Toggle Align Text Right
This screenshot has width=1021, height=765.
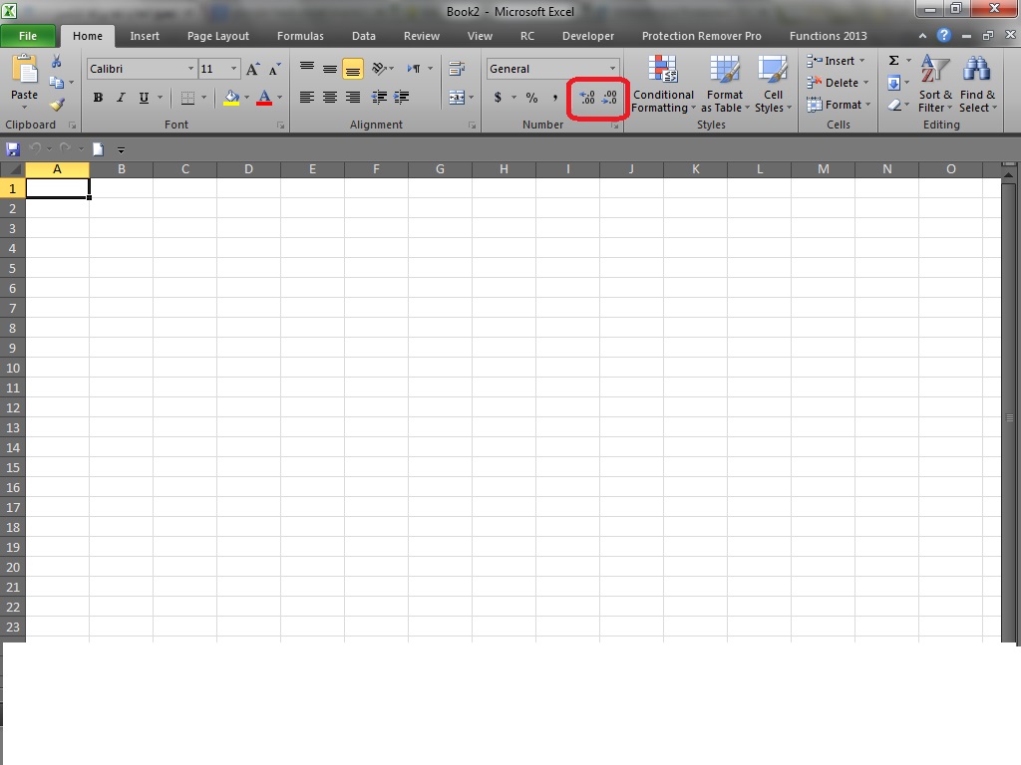[x=352, y=97]
